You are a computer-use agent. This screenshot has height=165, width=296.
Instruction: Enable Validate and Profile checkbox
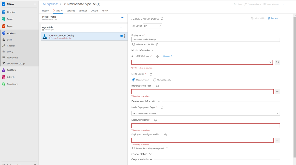133,44
